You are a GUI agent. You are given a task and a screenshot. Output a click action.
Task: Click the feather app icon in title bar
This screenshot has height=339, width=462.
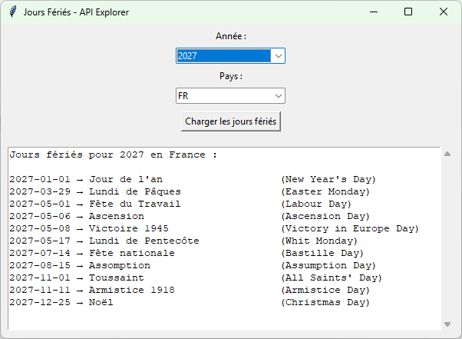[x=12, y=12]
